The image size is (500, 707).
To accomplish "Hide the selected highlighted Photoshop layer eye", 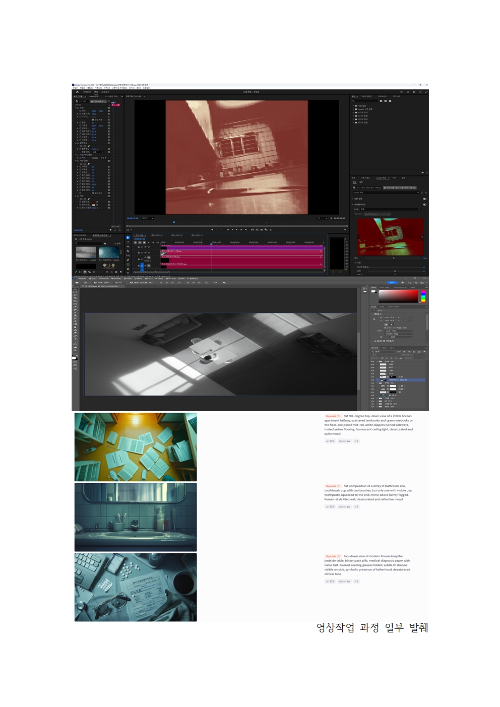I will pyautogui.click(x=372, y=380).
